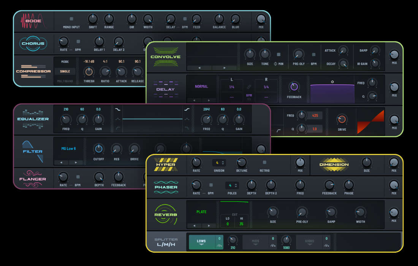Click the distortion curve shape display
Viewport: 418px width, 266px height.
(370, 122)
